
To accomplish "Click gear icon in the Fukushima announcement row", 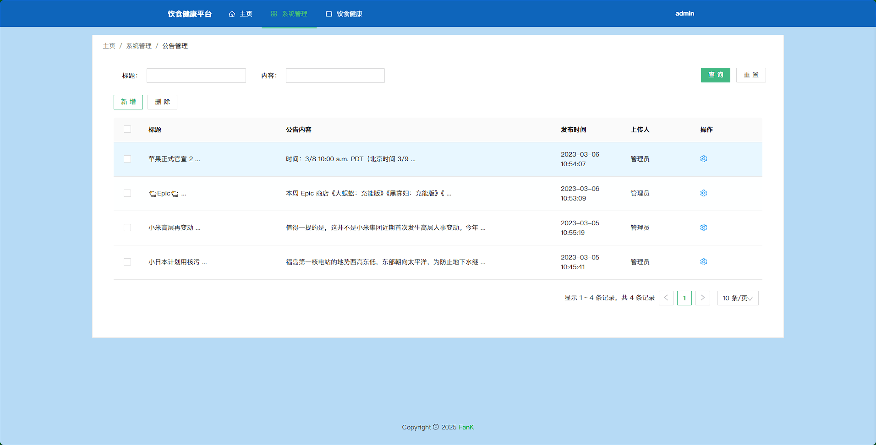I will [703, 262].
